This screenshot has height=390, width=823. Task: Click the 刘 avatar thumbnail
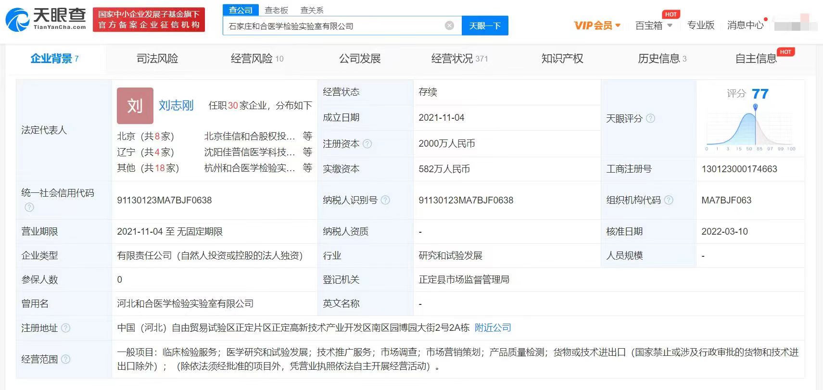(x=135, y=106)
